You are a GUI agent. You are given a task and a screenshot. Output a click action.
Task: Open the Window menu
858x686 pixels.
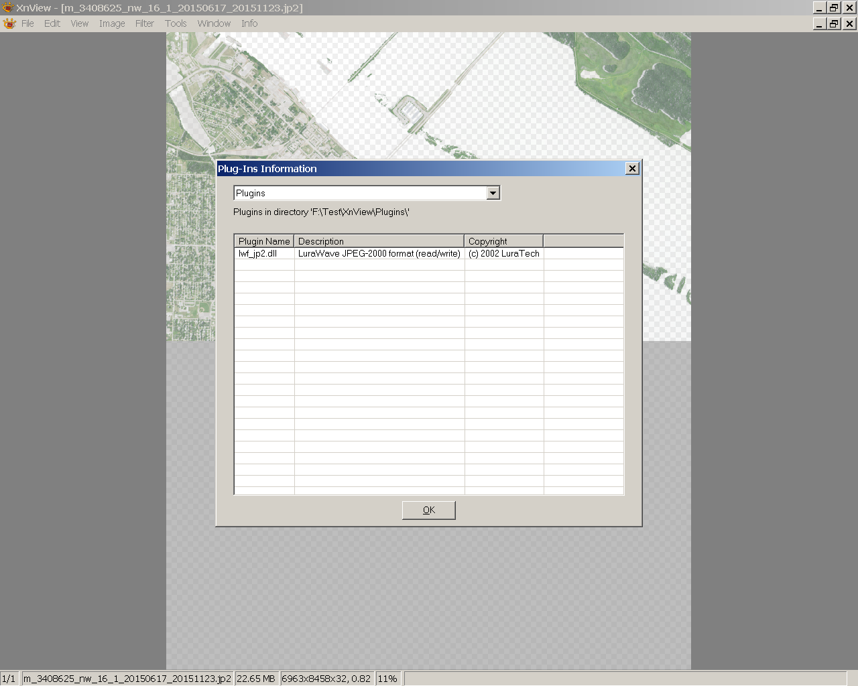point(214,23)
